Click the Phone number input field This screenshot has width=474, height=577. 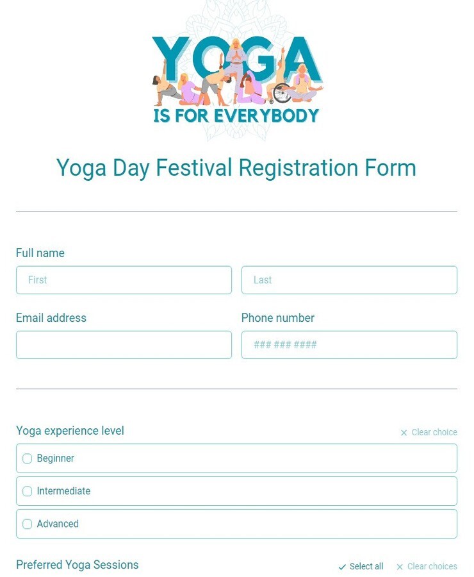[349, 345]
